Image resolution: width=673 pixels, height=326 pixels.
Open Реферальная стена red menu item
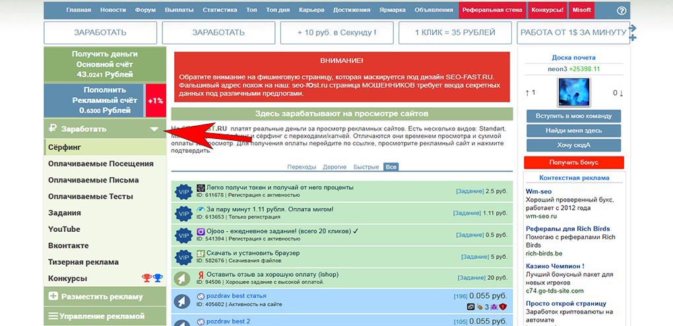tap(492, 10)
